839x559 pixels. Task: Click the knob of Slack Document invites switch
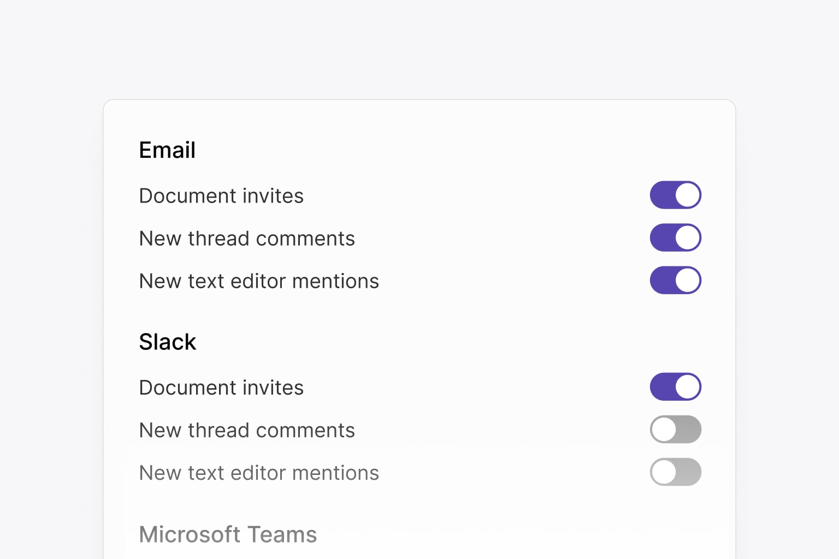pos(688,386)
